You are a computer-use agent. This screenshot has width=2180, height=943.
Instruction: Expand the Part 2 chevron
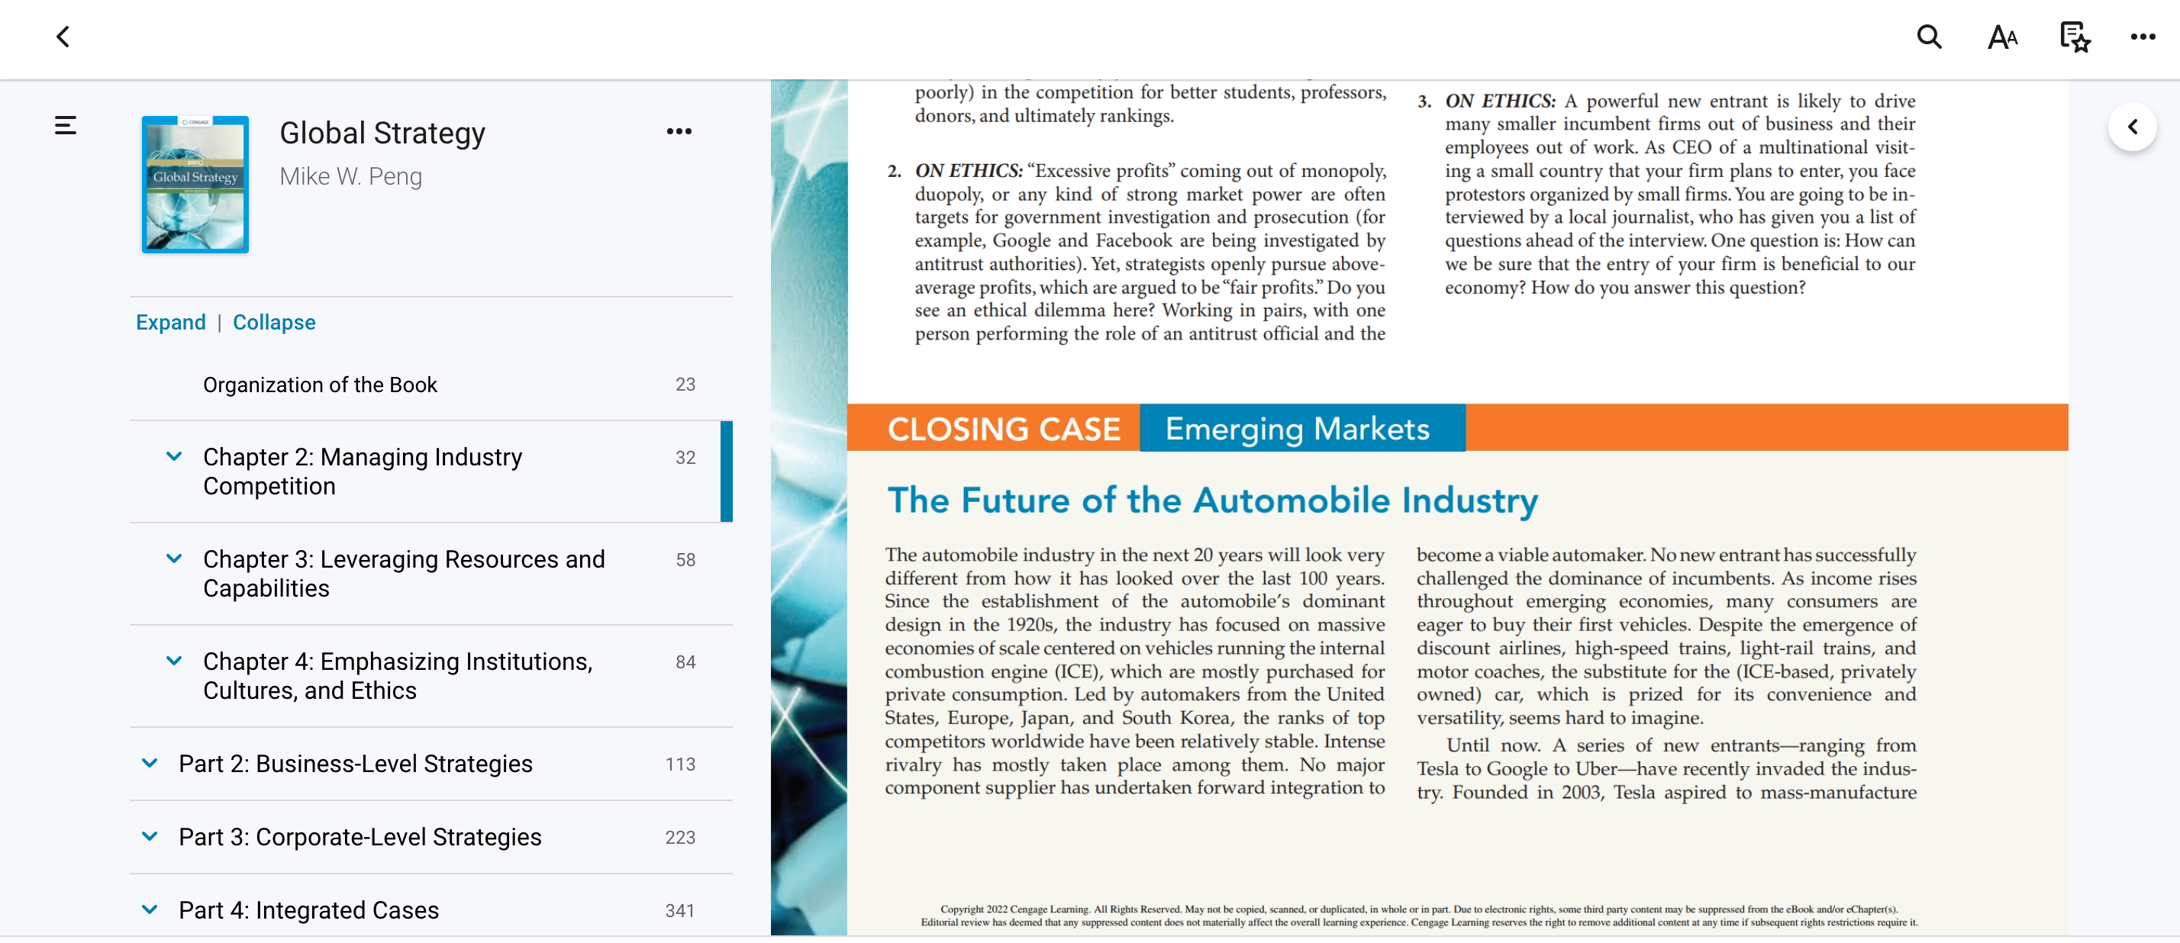(x=150, y=764)
